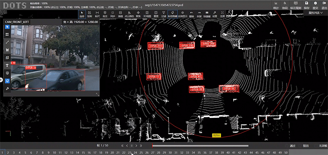Activate the 标尺 ruler tool
This screenshot has width=328, height=155.
(x=97, y=14)
